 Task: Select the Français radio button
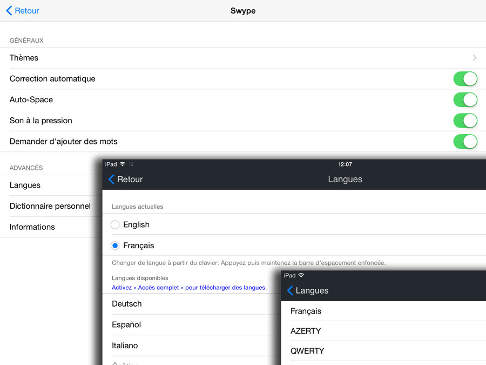tap(115, 245)
